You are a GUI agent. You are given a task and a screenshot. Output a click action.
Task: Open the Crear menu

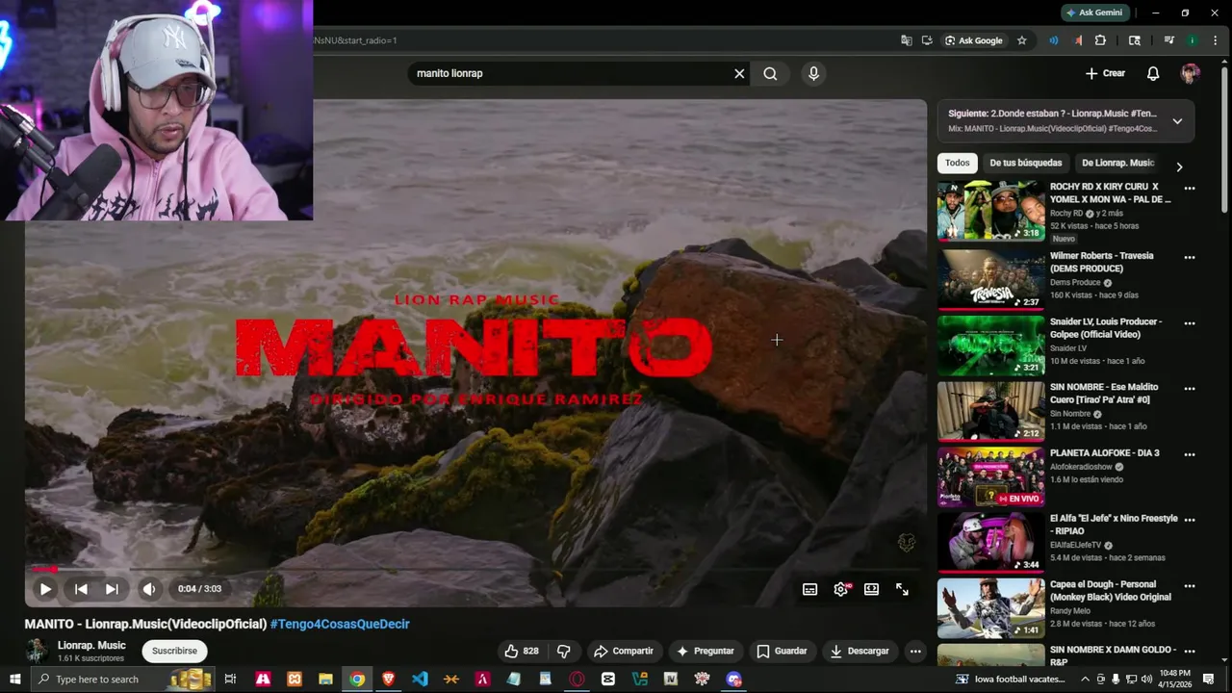[x=1105, y=73]
